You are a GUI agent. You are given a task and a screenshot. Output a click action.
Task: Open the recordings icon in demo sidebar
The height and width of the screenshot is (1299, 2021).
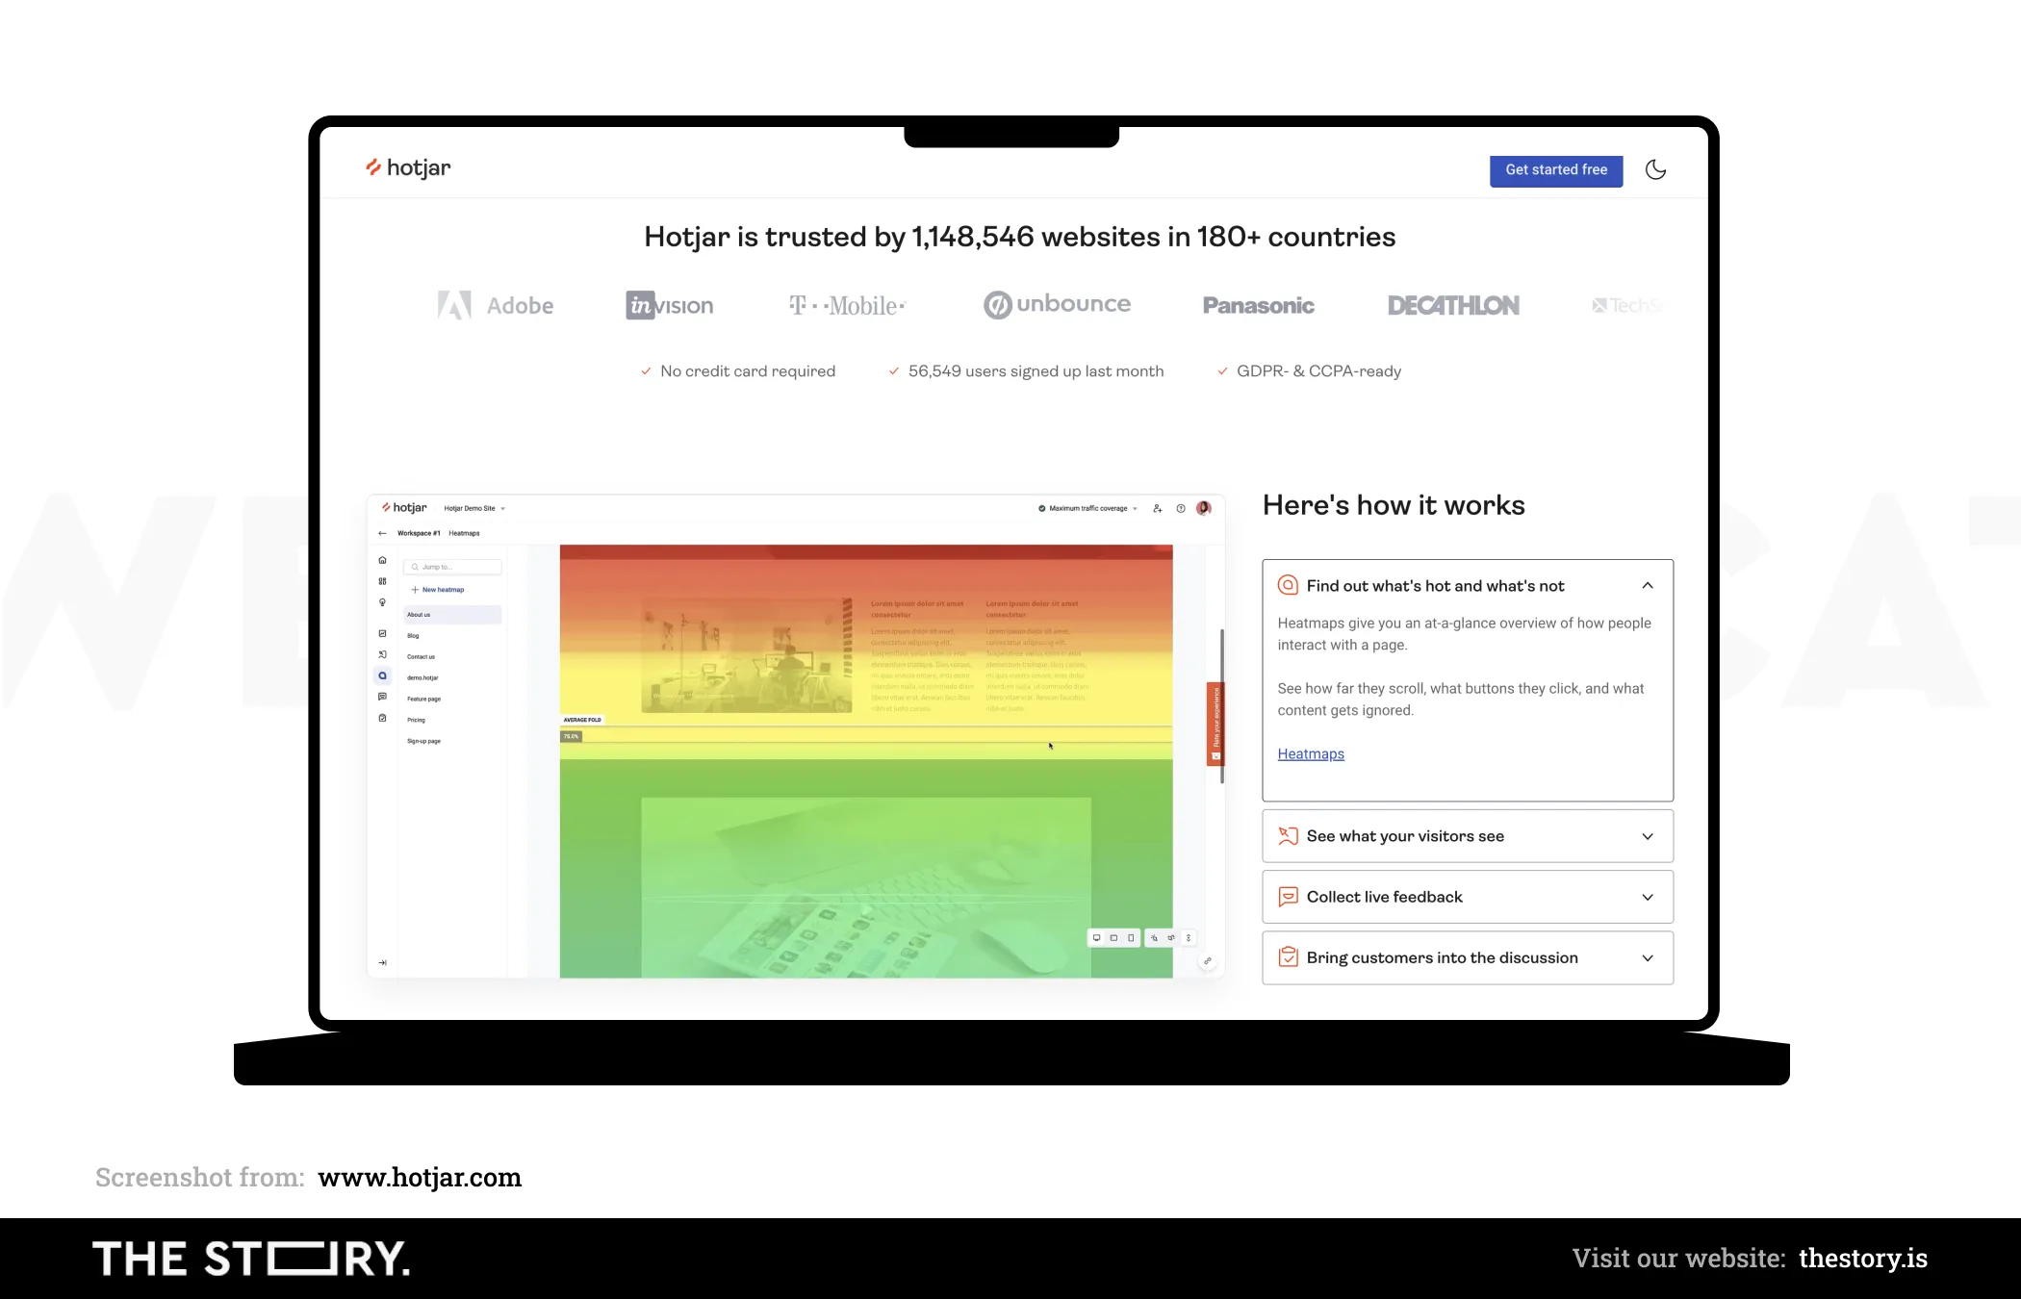(382, 654)
